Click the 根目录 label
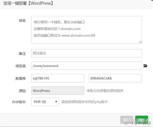The width and height of the screenshot is (153, 127). (20, 66)
